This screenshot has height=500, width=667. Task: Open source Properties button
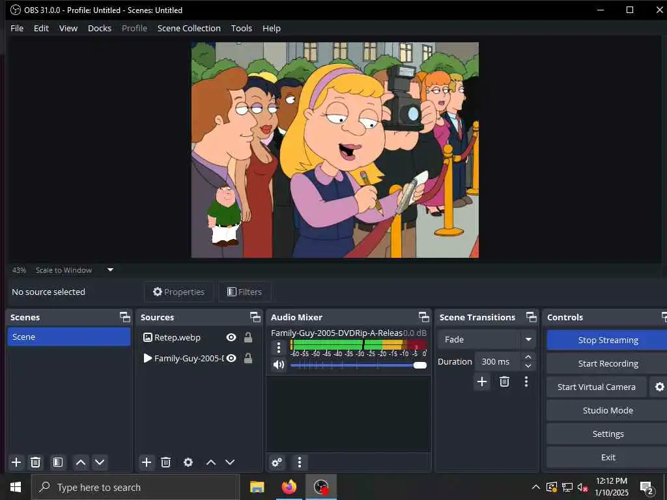[178, 292]
